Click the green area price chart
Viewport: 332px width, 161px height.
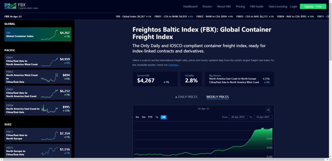point(203,143)
